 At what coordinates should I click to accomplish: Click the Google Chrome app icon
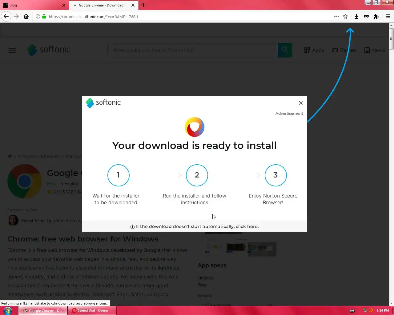point(25,181)
